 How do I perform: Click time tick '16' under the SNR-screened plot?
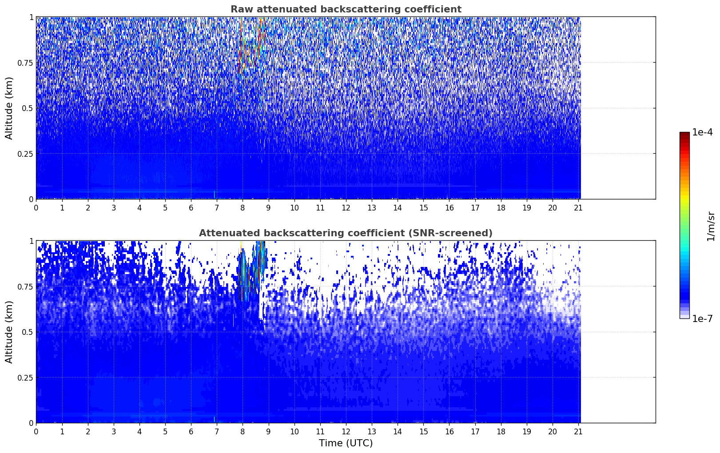(x=450, y=431)
